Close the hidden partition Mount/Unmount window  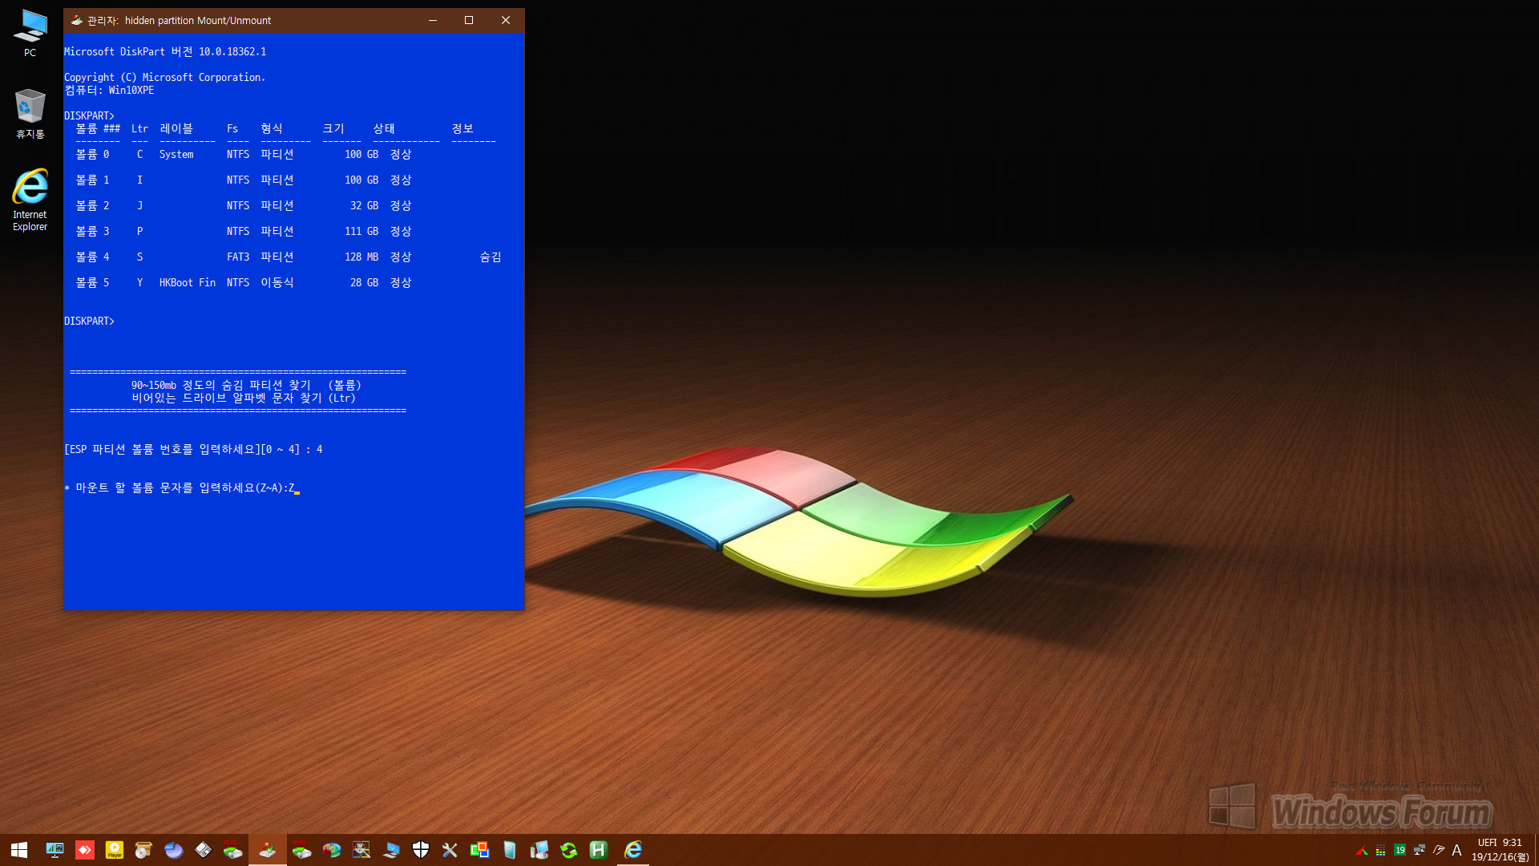[x=506, y=20]
